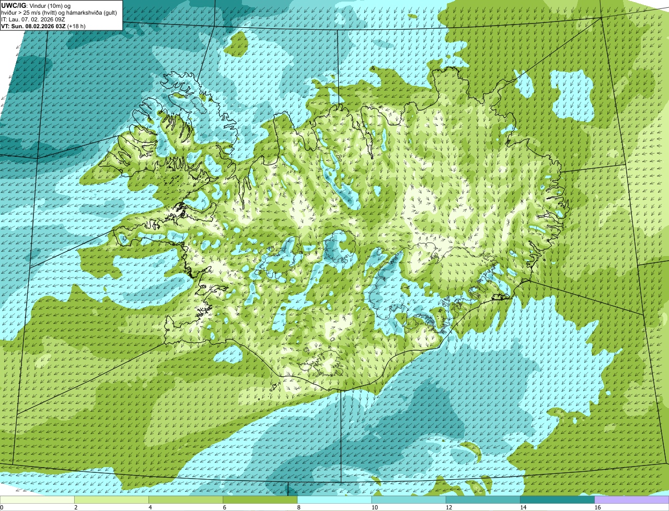This screenshot has height=511, width=669.
Task: Click the legend scale label "2"
Action: (x=76, y=507)
